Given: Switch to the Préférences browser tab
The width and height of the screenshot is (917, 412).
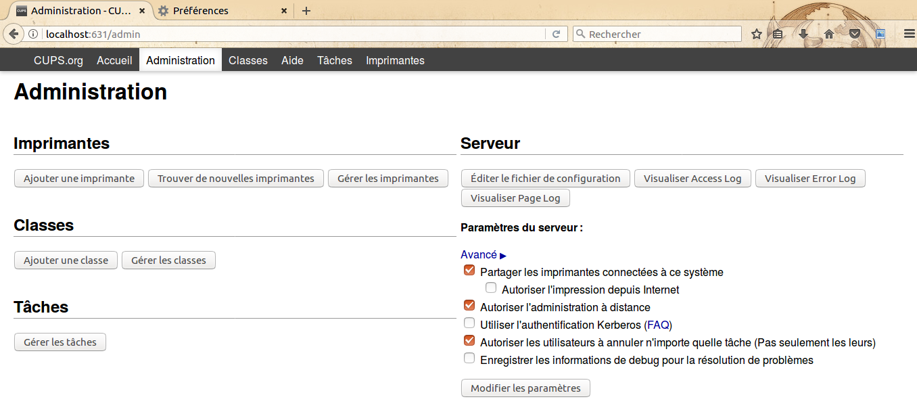Looking at the screenshot, I should (x=200, y=11).
